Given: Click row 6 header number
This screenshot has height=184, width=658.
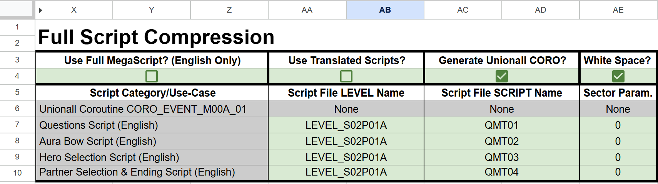Looking at the screenshot, I should click(x=17, y=108).
